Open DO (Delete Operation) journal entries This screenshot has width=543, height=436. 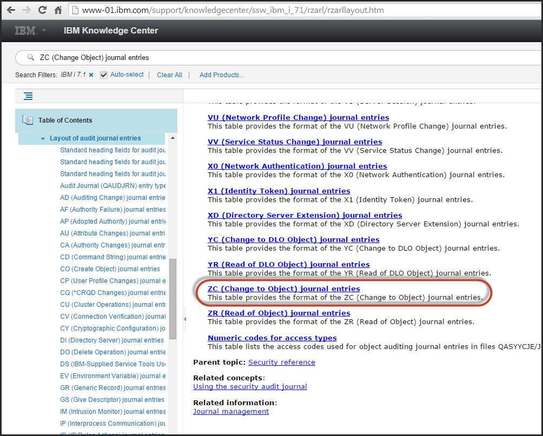coord(112,352)
